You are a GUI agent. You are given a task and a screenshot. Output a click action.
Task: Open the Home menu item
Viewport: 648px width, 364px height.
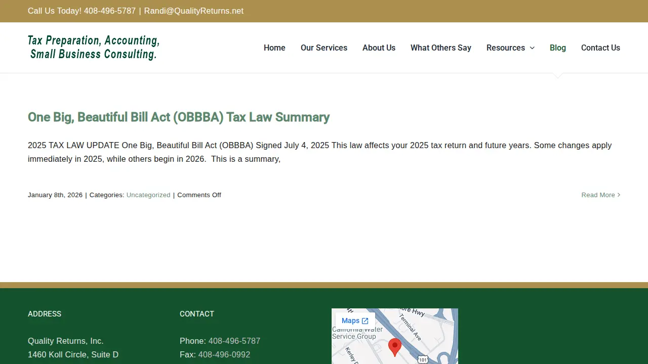274,48
